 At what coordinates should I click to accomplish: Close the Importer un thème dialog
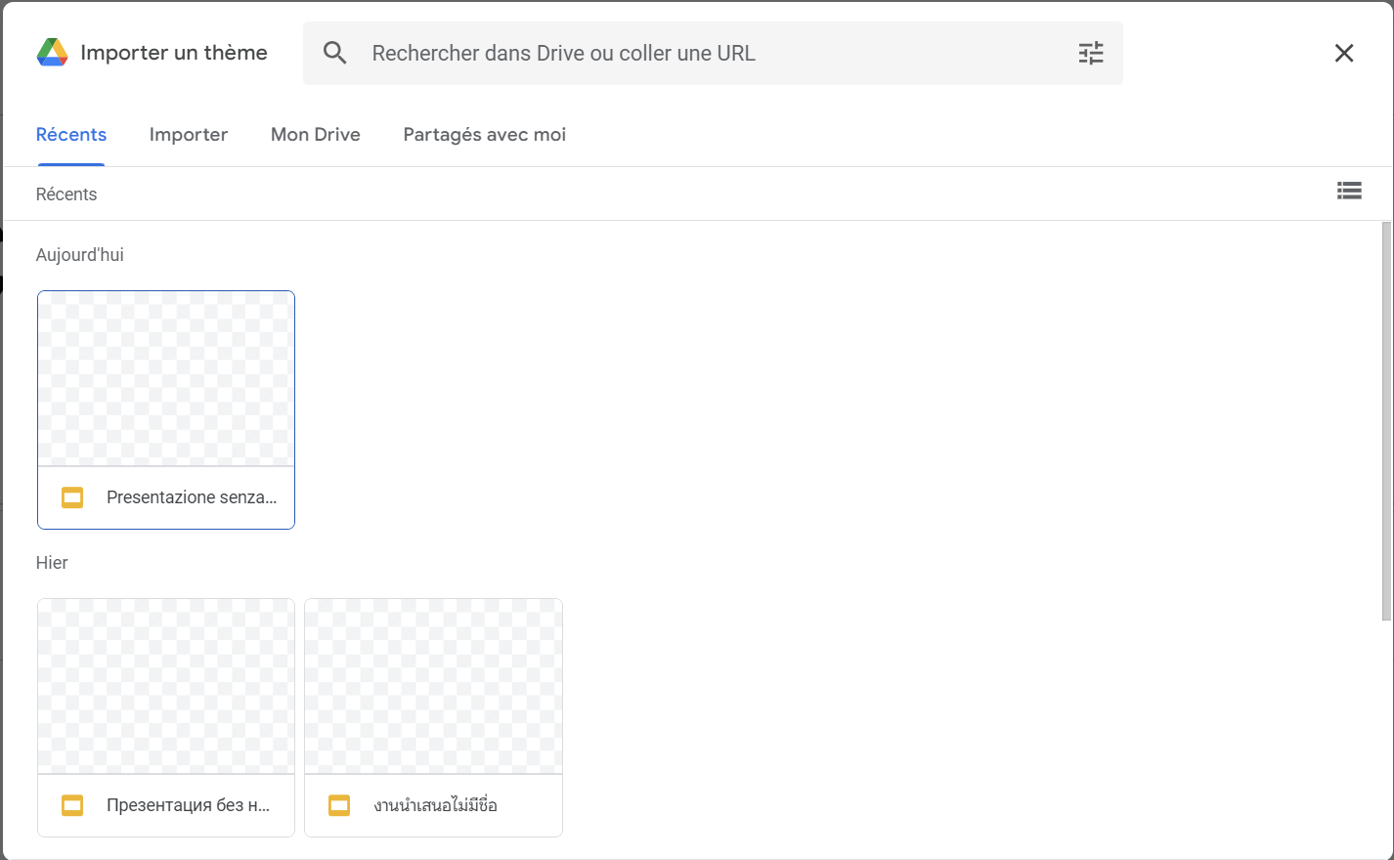1344,53
